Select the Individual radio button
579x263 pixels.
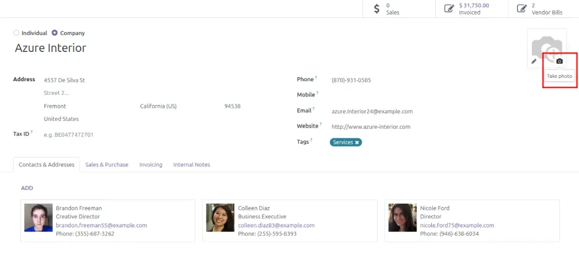pyautogui.click(x=16, y=33)
